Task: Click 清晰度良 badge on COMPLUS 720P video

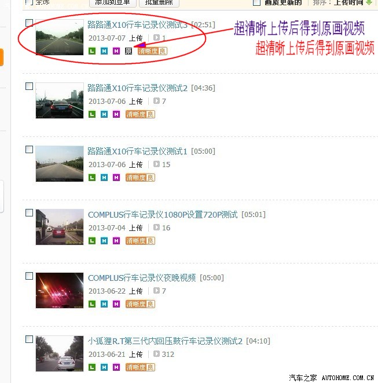Action: click(140, 241)
